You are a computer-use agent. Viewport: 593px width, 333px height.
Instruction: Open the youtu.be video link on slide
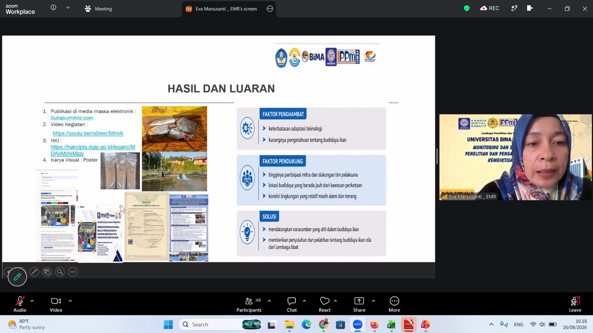[88, 133]
